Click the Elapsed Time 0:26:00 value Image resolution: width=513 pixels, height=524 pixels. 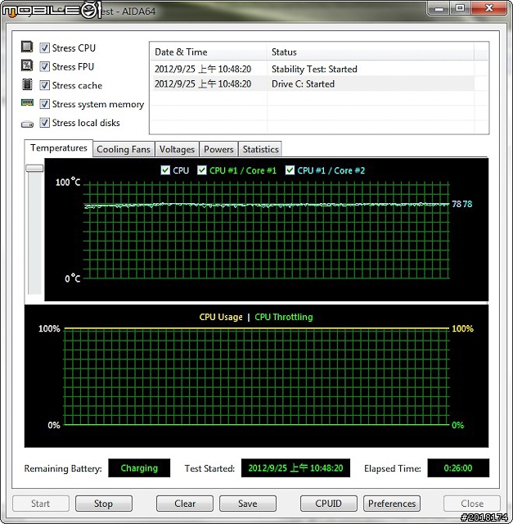point(458,468)
